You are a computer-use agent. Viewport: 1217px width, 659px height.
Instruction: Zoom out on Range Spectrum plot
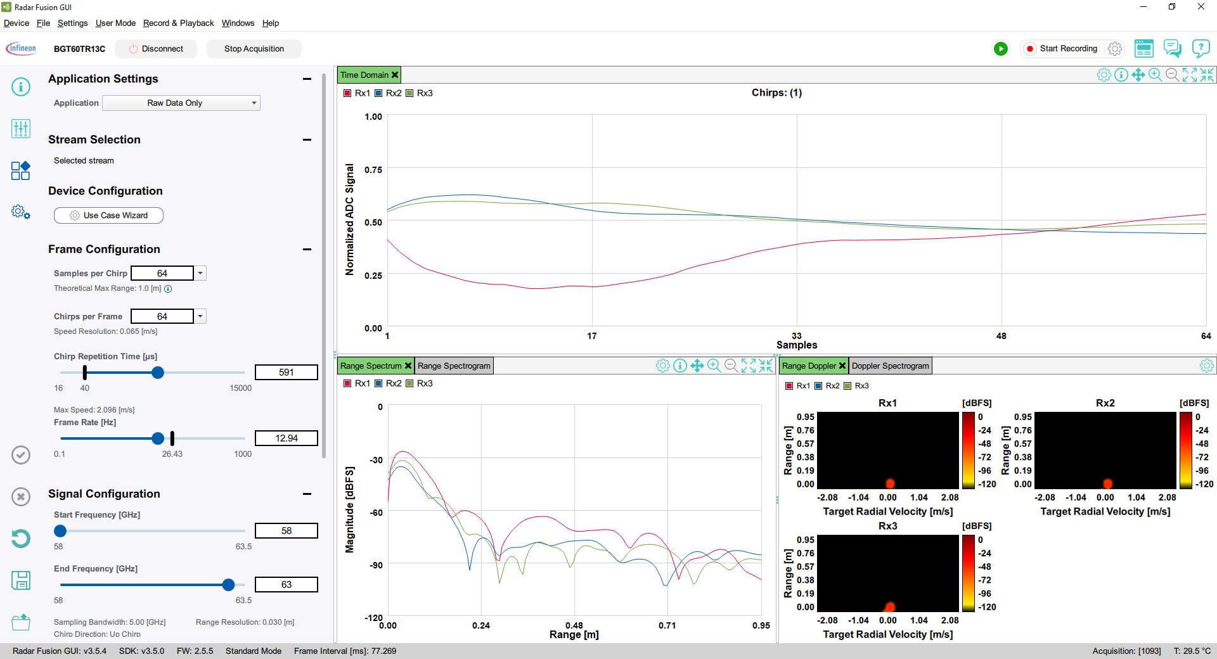[731, 366]
